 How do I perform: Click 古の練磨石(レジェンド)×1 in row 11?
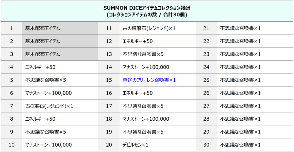[x=149, y=28]
